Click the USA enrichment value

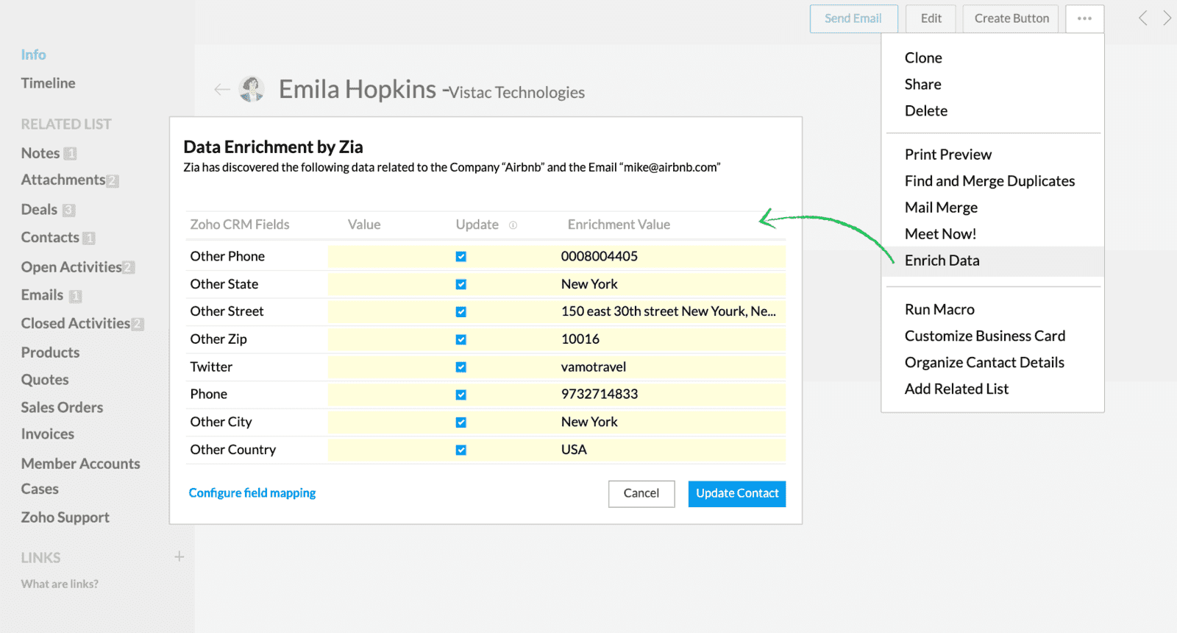[574, 450]
